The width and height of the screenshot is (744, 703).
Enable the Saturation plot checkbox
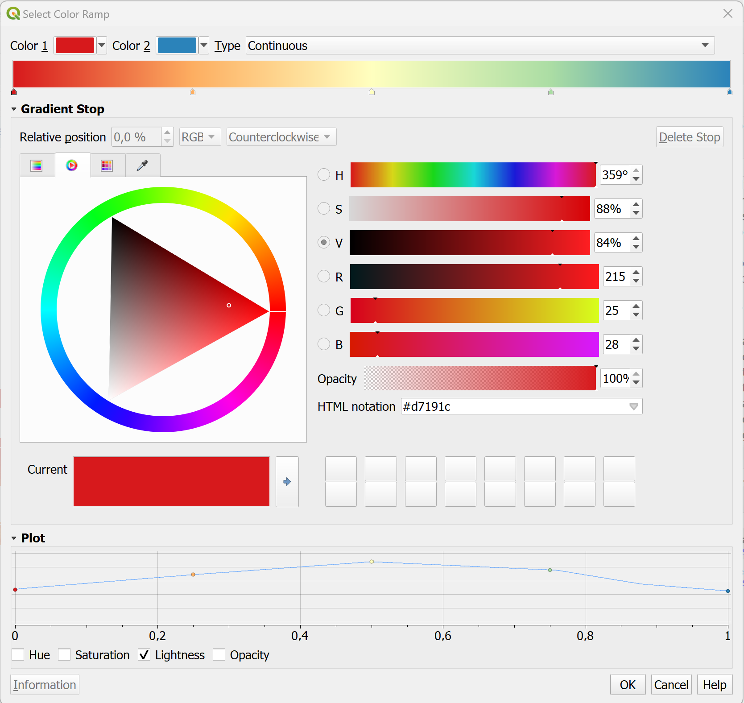[65, 654]
